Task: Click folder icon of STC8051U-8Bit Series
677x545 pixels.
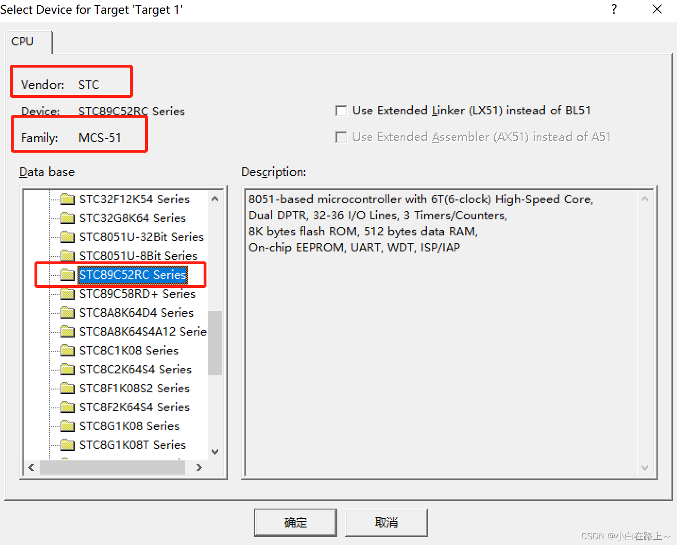Action: (x=68, y=256)
